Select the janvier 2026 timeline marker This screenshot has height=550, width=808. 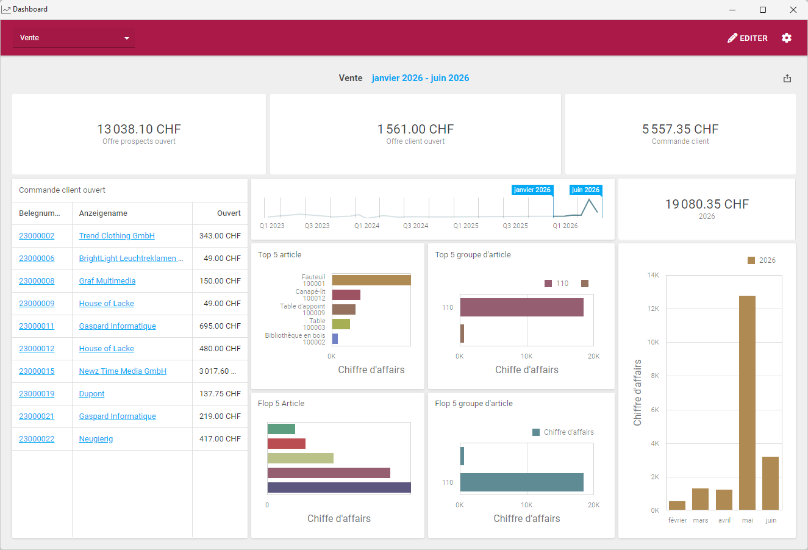tap(532, 190)
